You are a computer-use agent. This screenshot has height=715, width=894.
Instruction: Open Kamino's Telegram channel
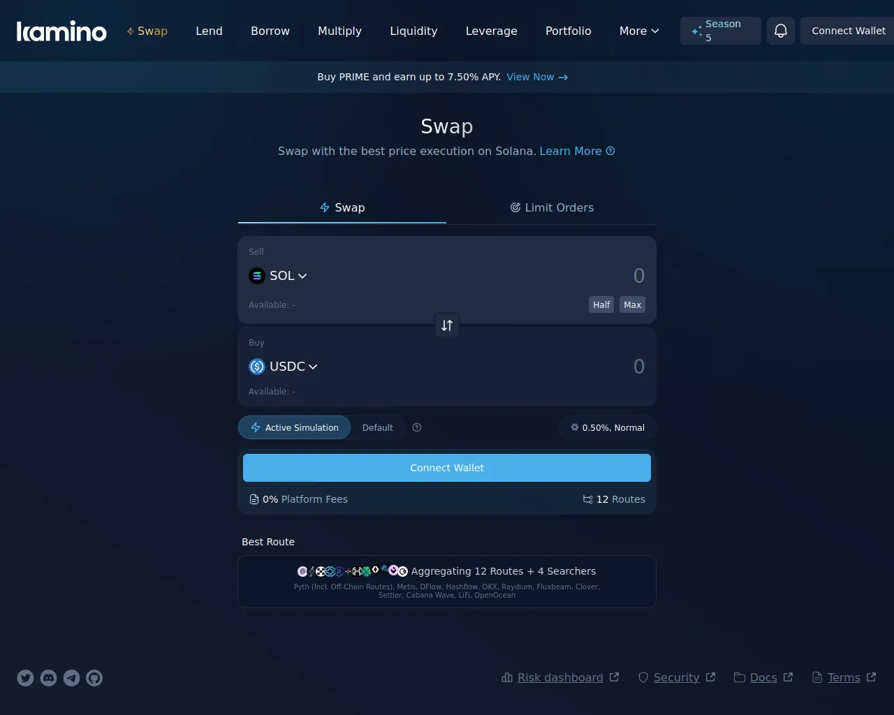[x=72, y=678]
